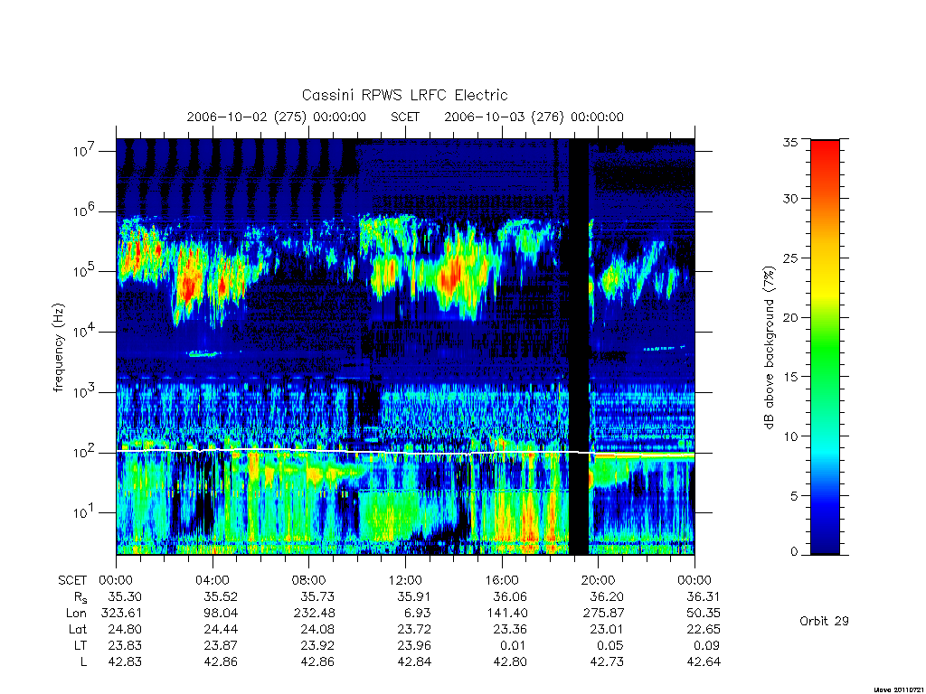Select end date 2006-10-03 (276) 00:00:00

[x=534, y=117]
